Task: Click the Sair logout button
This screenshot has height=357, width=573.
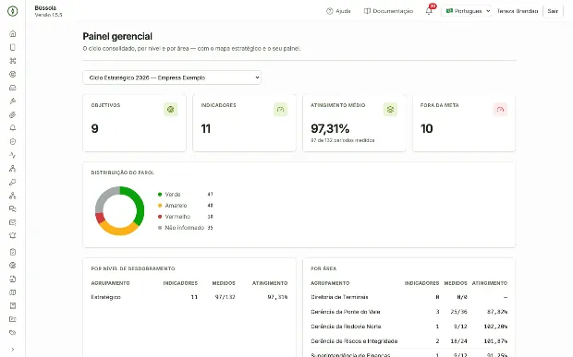Action: click(x=553, y=11)
